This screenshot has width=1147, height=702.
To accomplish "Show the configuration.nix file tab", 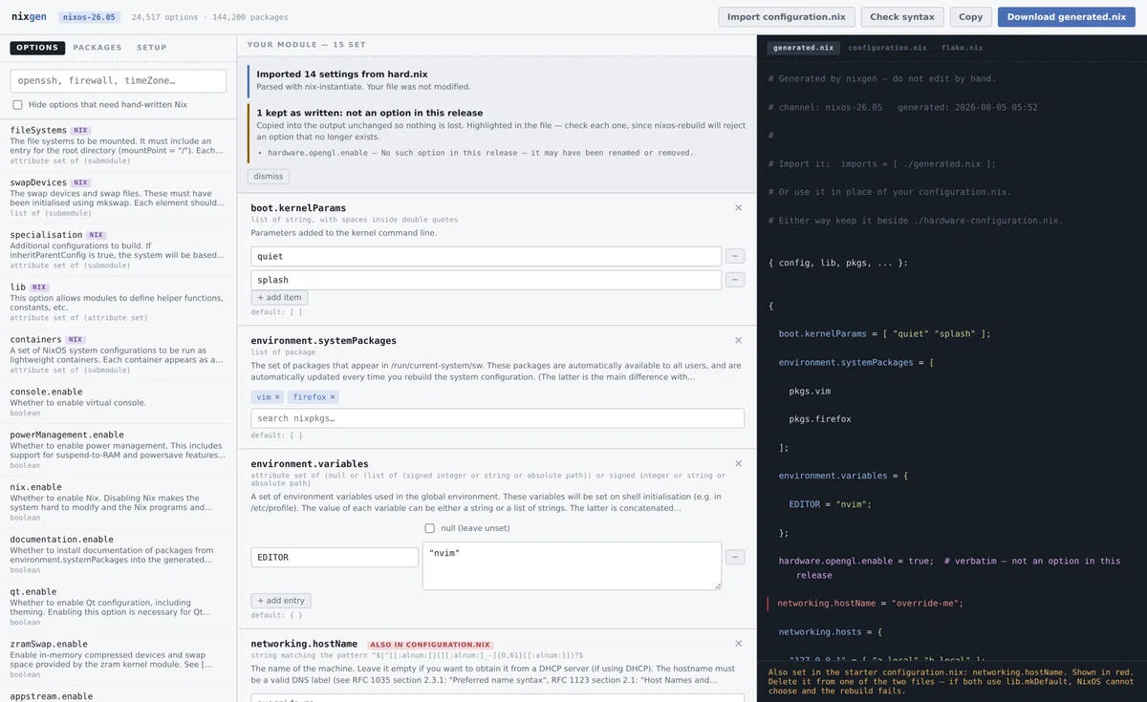I will 887,48.
